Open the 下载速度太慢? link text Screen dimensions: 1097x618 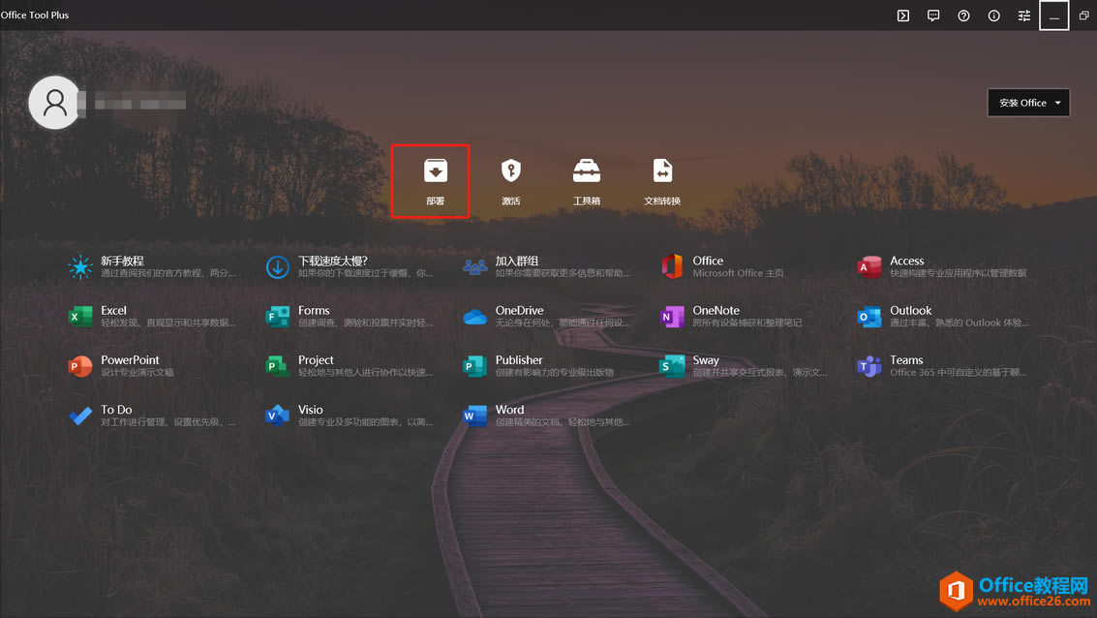pyautogui.click(x=333, y=261)
